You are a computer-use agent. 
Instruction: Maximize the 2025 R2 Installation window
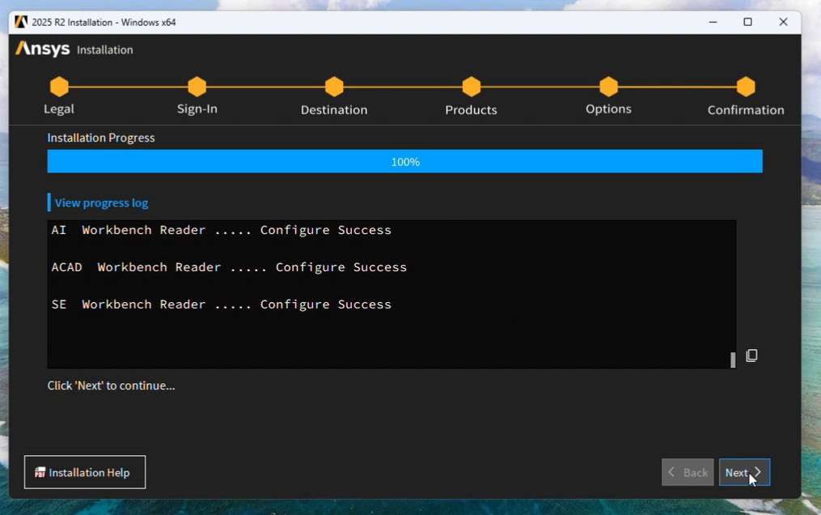(747, 22)
